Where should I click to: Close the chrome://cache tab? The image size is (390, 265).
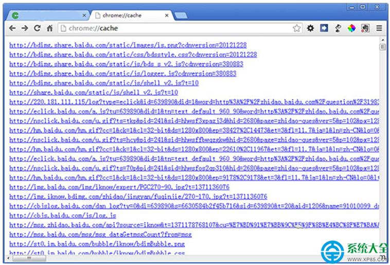coord(167,15)
